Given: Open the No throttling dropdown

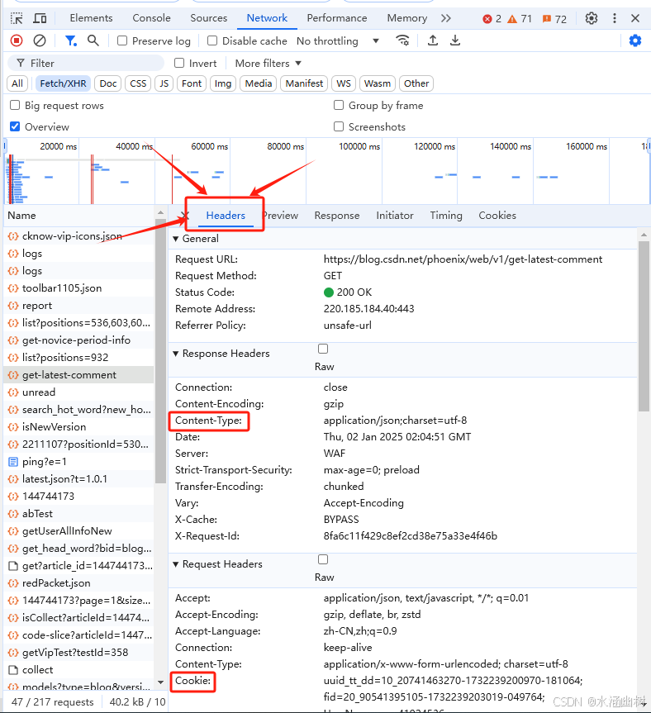Looking at the screenshot, I should click(x=338, y=41).
